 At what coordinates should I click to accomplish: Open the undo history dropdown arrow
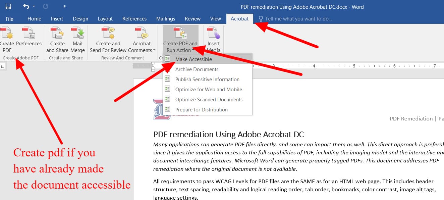(x=34, y=6)
